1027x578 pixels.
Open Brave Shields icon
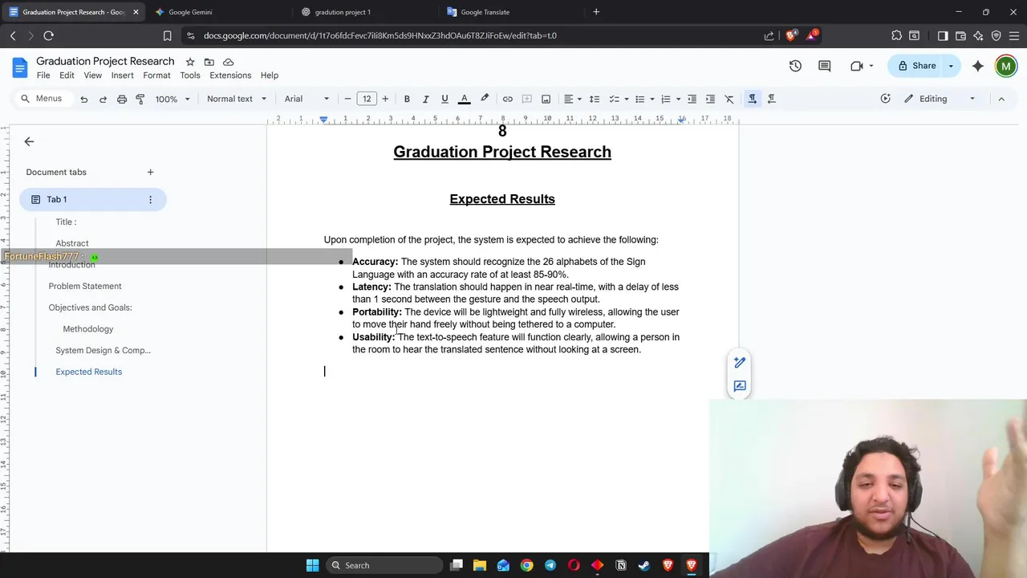(x=791, y=35)
